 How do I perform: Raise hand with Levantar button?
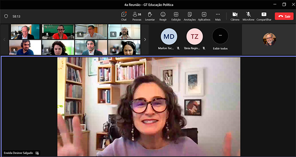coord(150,16)
